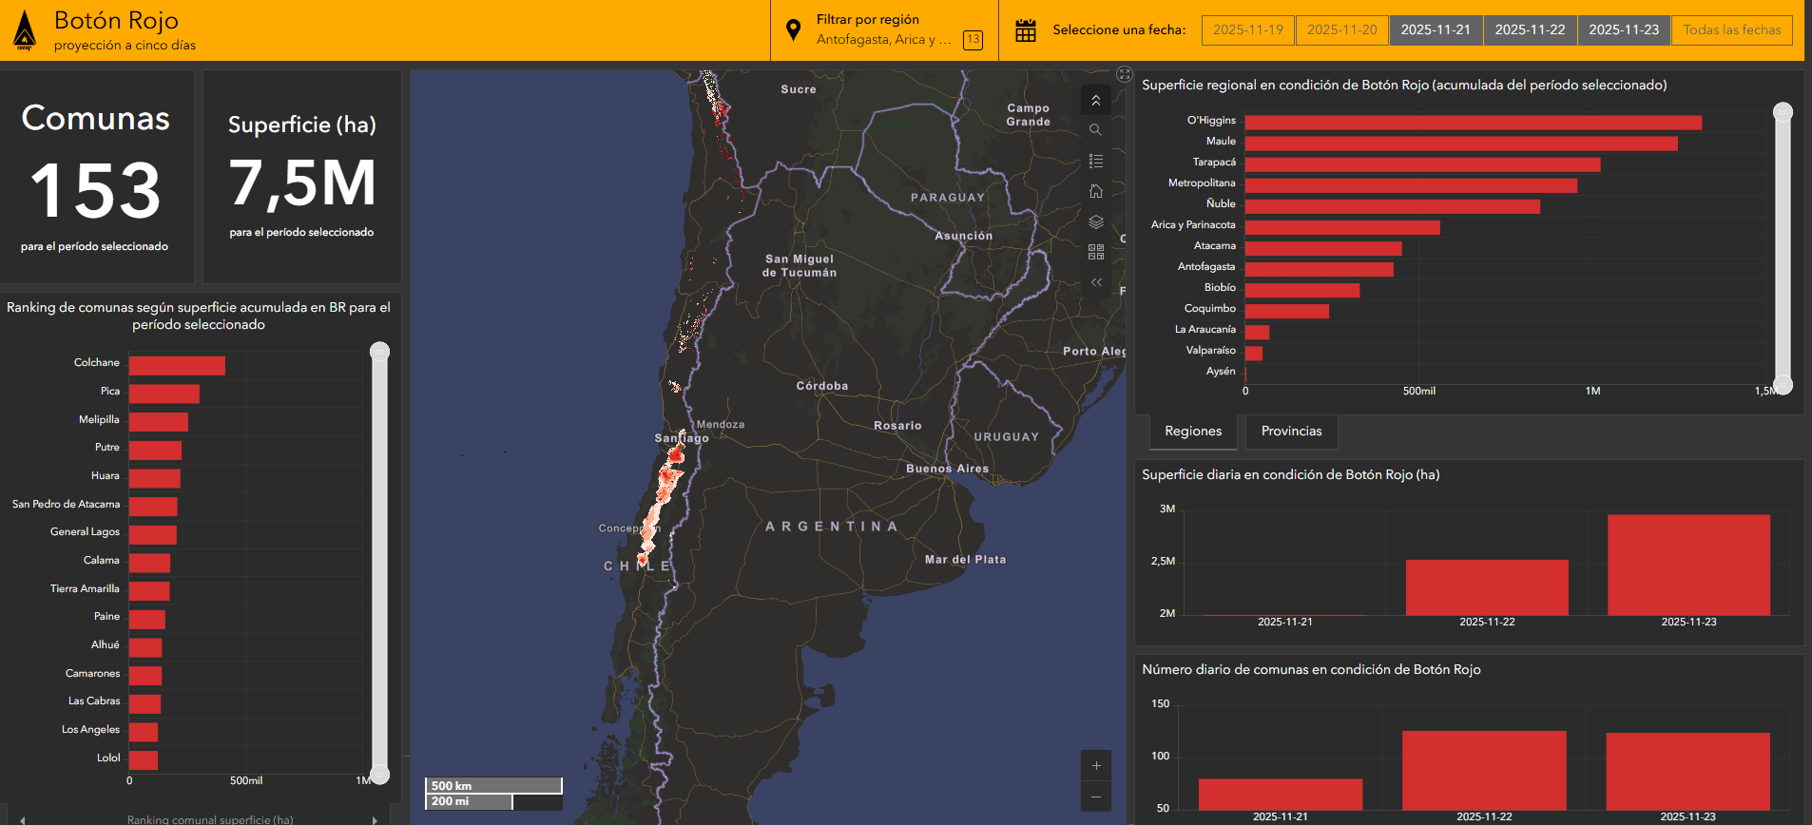Click 2025-11-22 bar in comunas count chart

tap(1484, 770)
